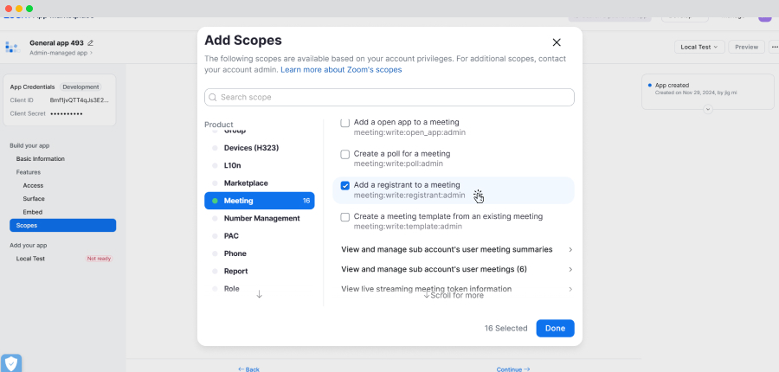The width and height of the screenshot is (779, 372).
Task: Check Create a meeting template from existing meeting
Action: point(344,217)
